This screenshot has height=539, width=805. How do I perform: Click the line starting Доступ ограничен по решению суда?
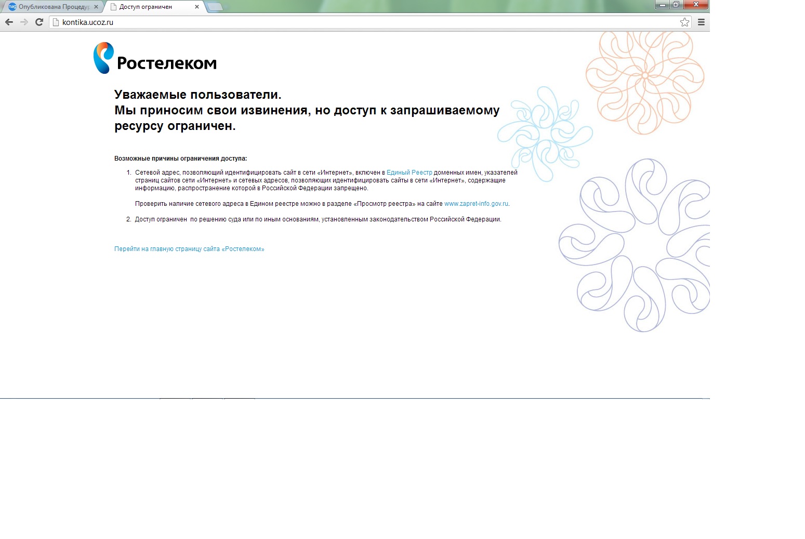pos(318,219)
